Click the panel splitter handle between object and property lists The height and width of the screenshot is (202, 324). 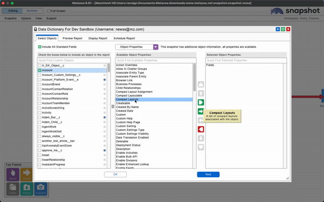[113, 106]
